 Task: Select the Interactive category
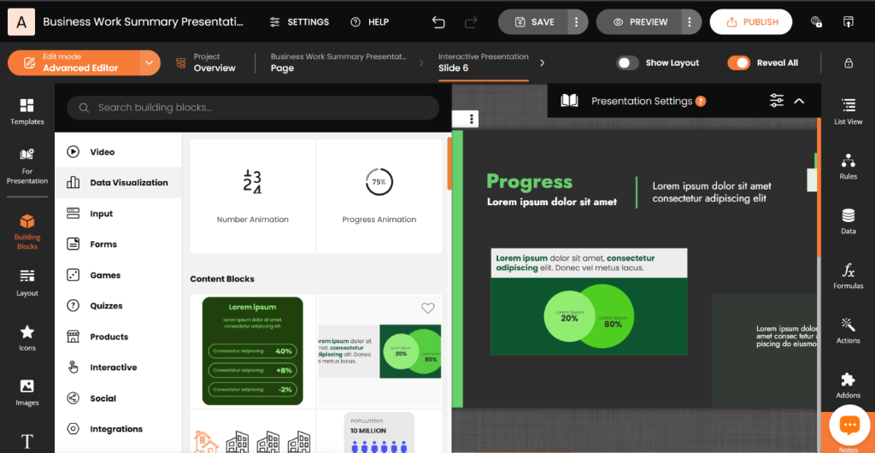[x=118, y=368]
